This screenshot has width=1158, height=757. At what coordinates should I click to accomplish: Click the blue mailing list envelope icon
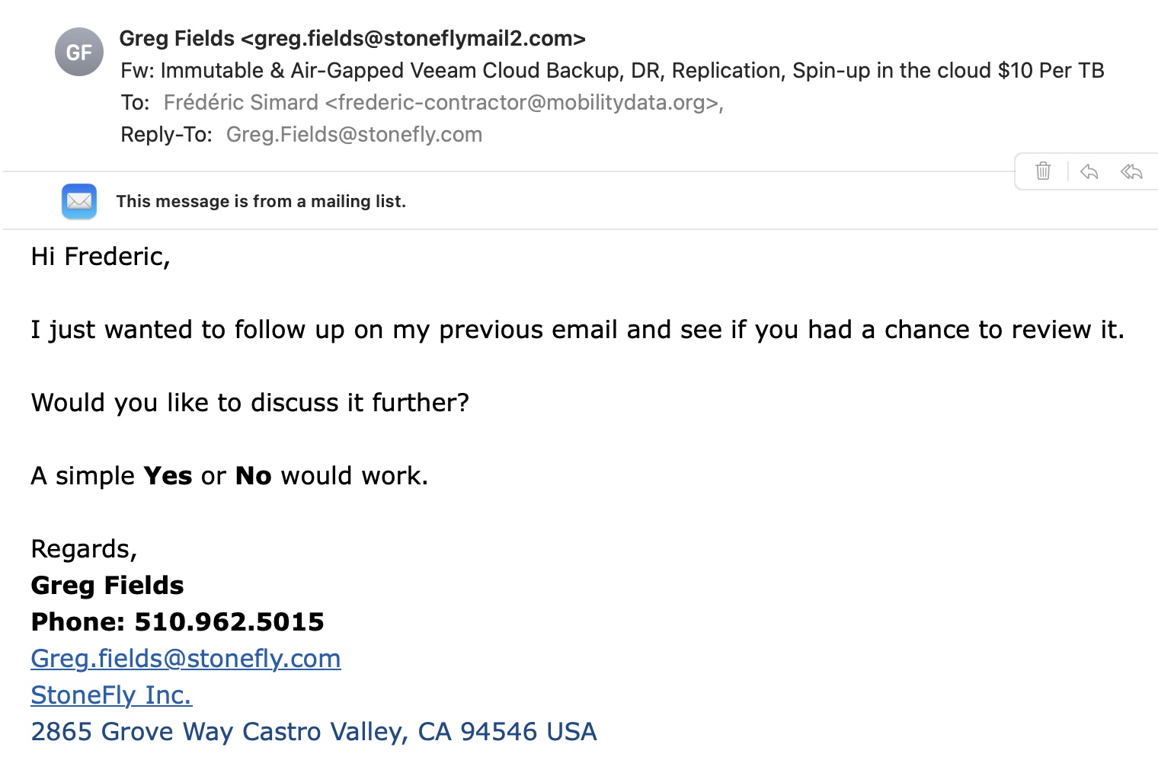click(79, 201)
